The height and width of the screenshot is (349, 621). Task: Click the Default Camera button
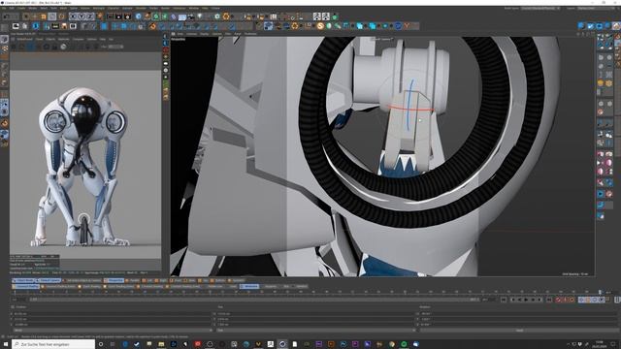click(x=49, y=280)
